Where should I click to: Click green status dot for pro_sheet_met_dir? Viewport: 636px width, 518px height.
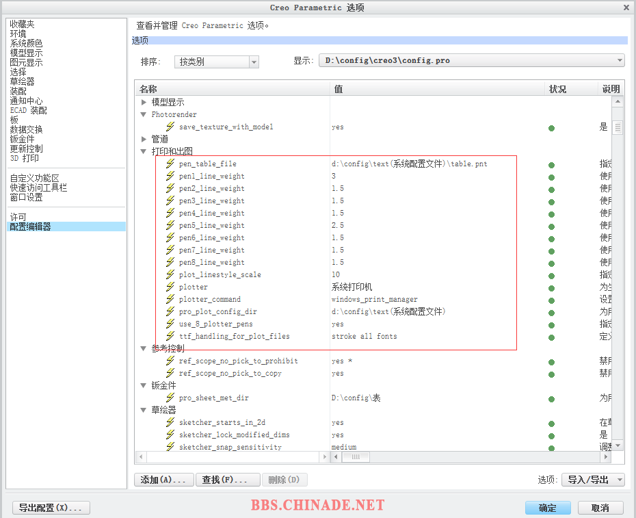click(x=552, y=399)
